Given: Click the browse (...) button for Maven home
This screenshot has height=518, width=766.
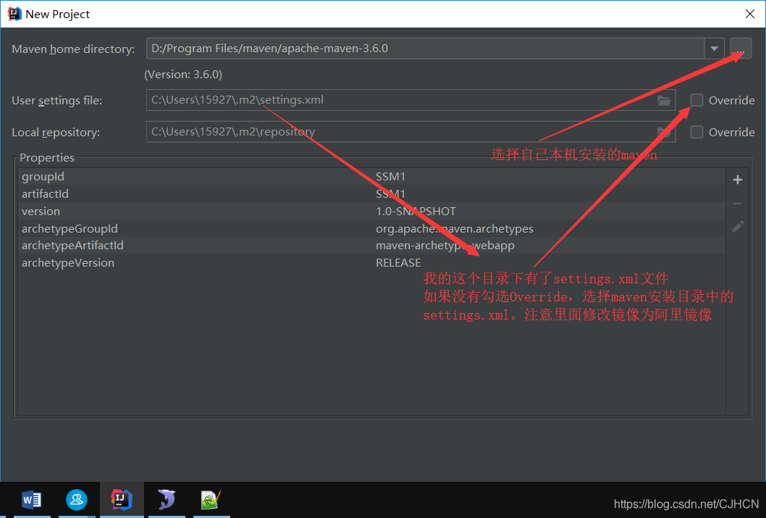Looking at the screenshot, I should pyautogui.click(x=741, y=49).
